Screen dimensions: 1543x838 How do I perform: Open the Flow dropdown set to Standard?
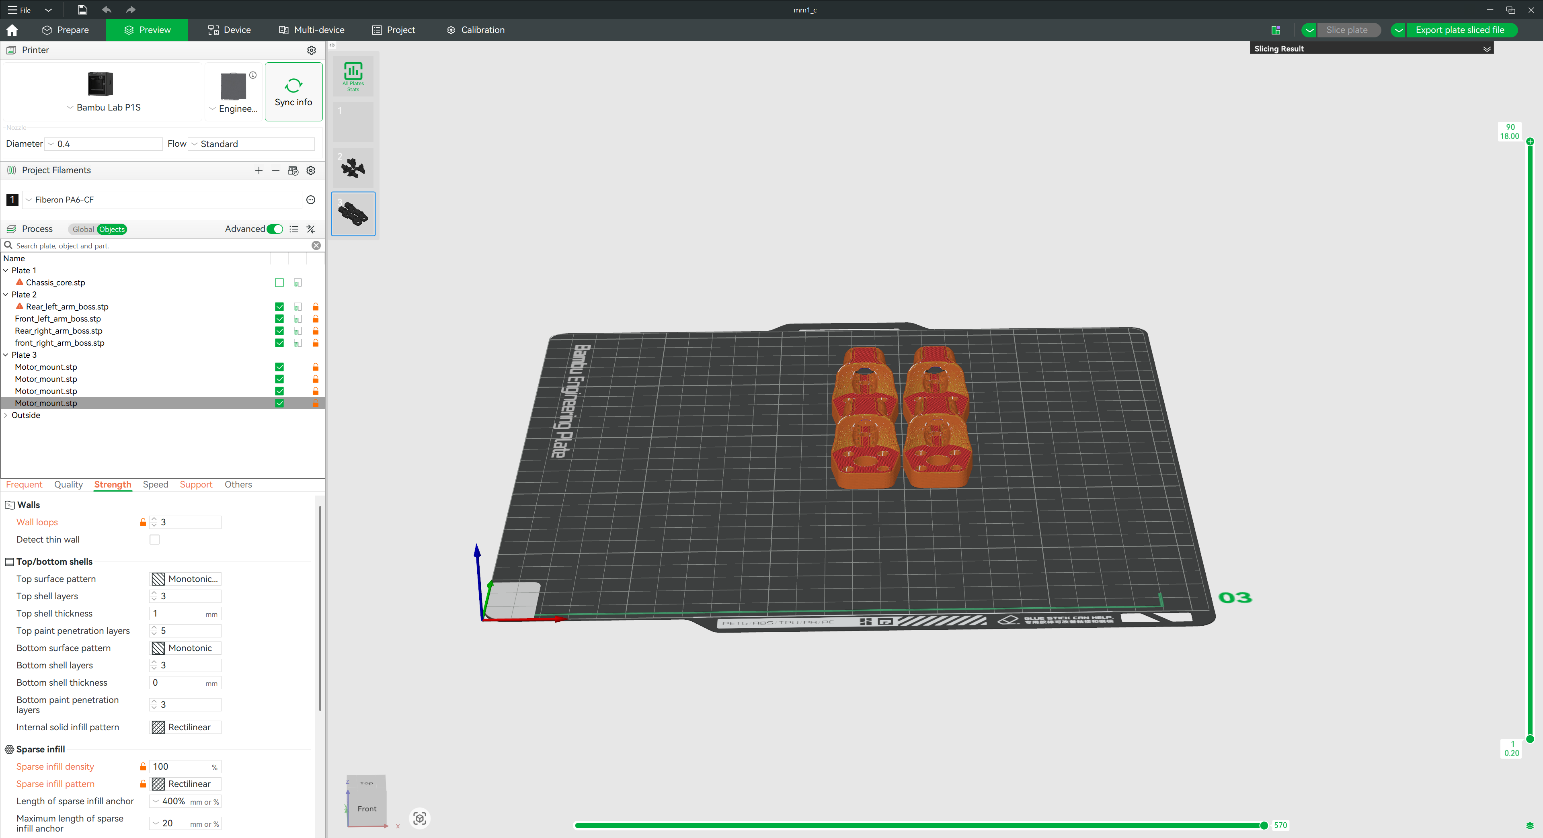tap(252, 144)
